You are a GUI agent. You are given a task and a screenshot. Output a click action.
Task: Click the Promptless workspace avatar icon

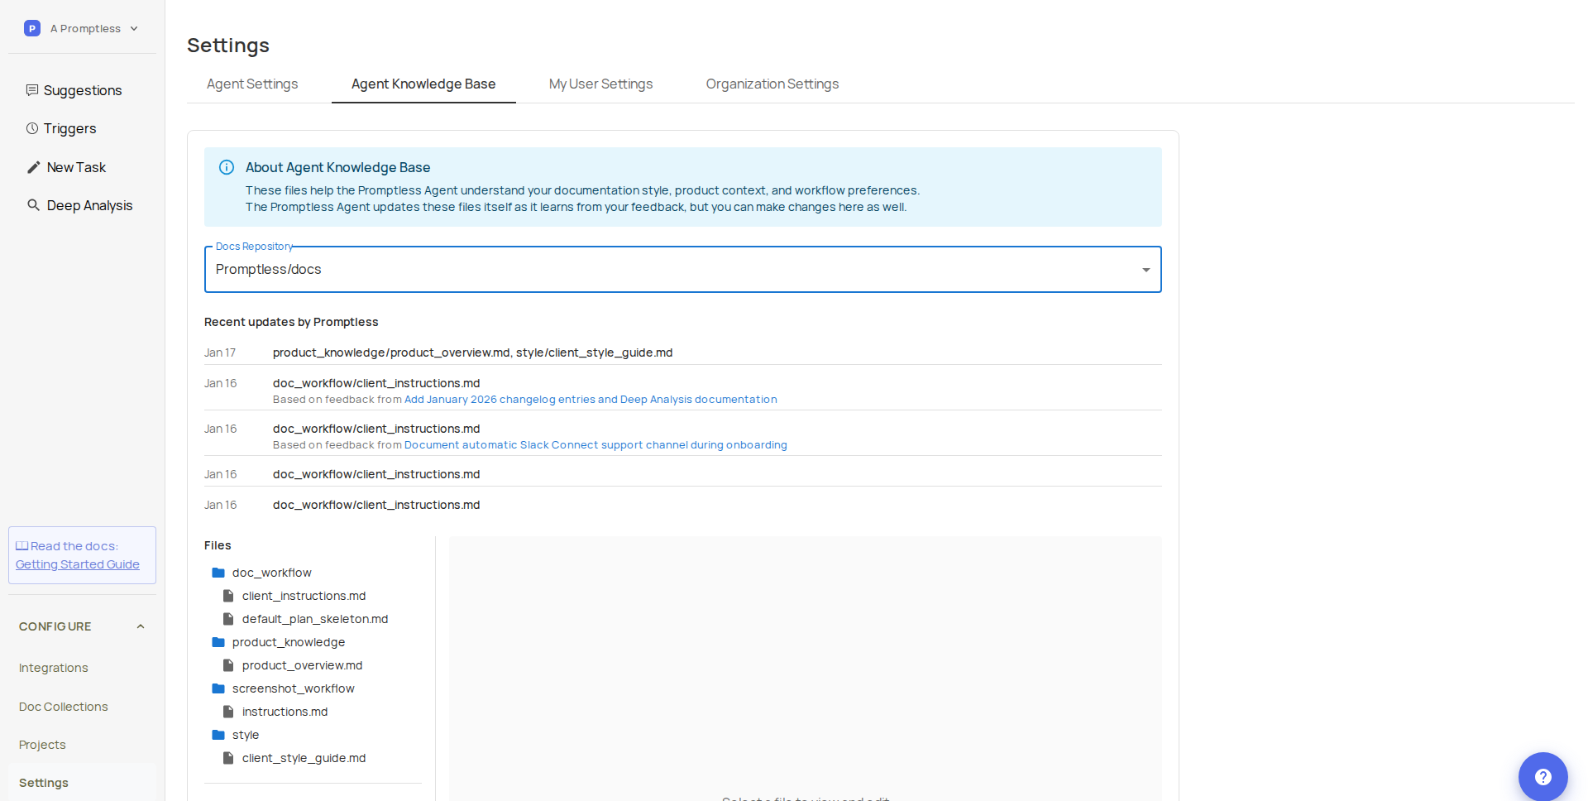tap(32, 27)
